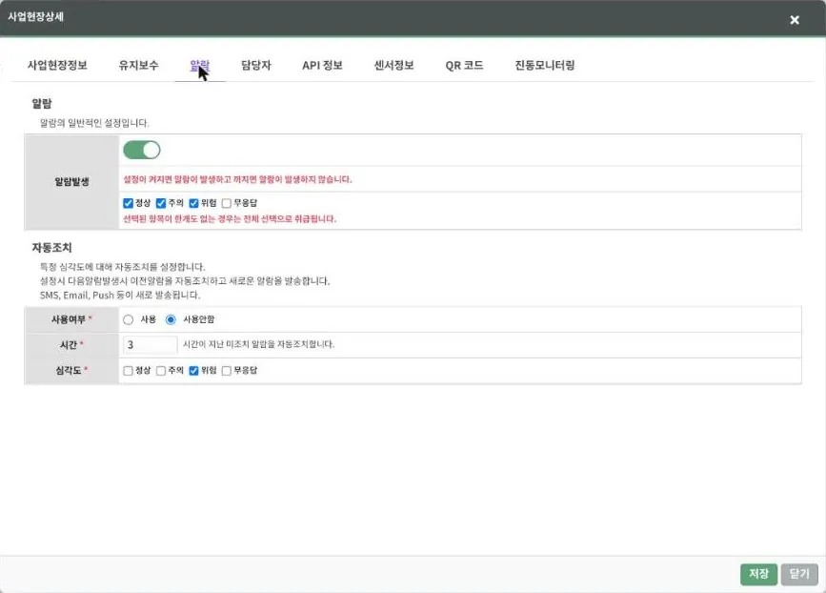Check 정상 in 심각도 row
The image size is (826, 593).
click(x=128, y=371)
